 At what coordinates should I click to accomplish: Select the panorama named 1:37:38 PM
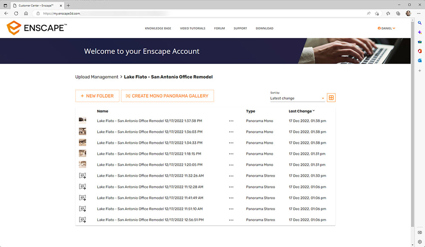coord(149,121)
